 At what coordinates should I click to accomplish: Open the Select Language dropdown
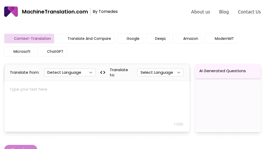pos(160,72)
